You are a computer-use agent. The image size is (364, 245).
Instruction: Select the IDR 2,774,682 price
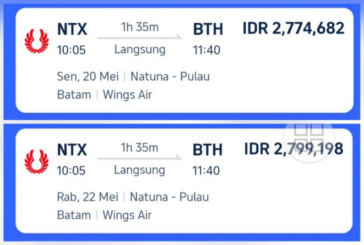point(293,28)
